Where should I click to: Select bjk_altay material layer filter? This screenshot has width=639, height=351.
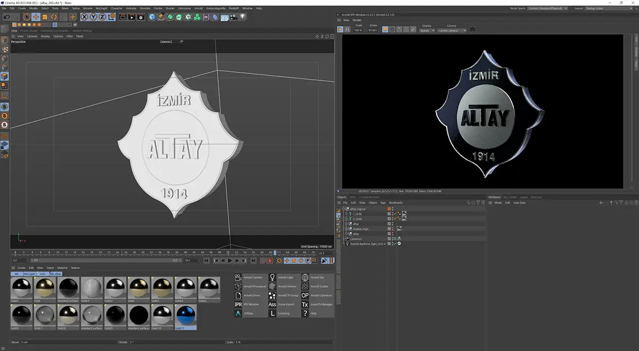click(56, 274)
